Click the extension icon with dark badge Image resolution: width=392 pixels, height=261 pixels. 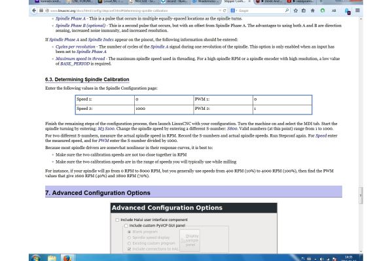(x=347, y=11)
